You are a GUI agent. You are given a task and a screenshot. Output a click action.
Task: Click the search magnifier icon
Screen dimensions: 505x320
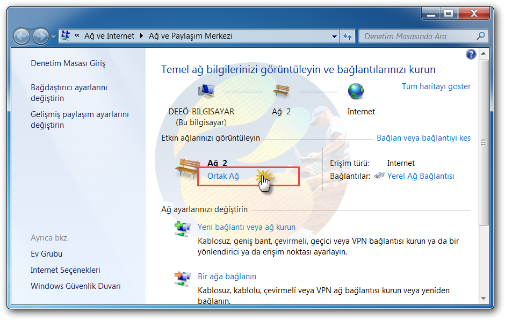point(481,36)
